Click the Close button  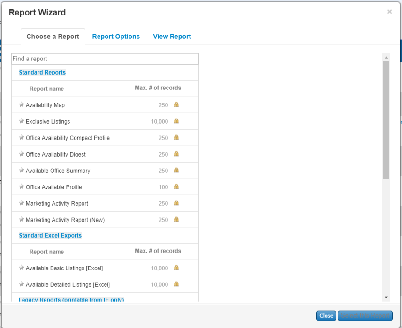click(326, 316)
